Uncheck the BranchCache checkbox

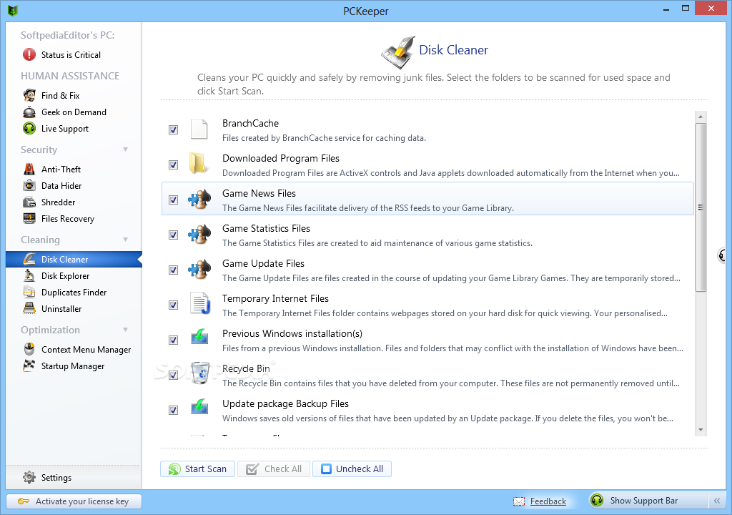(173, 130)
